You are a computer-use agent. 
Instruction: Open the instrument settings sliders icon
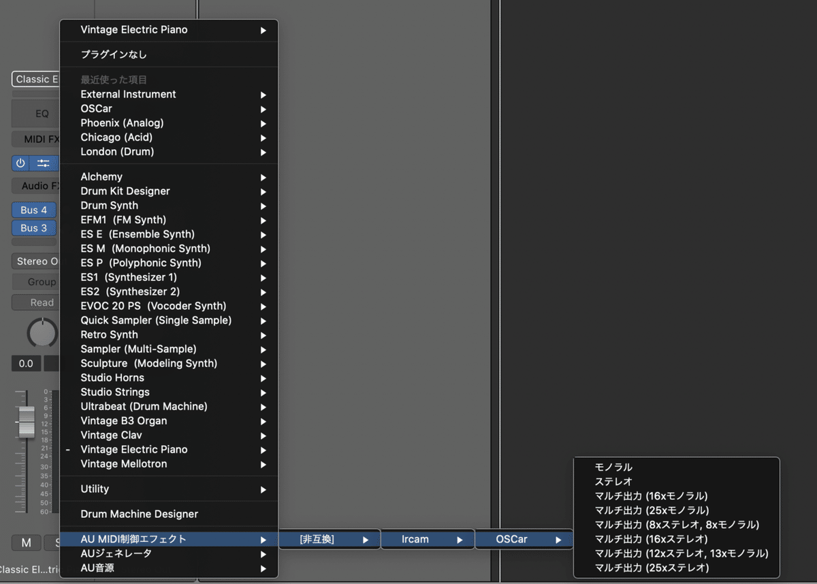(x=44, y=163)
